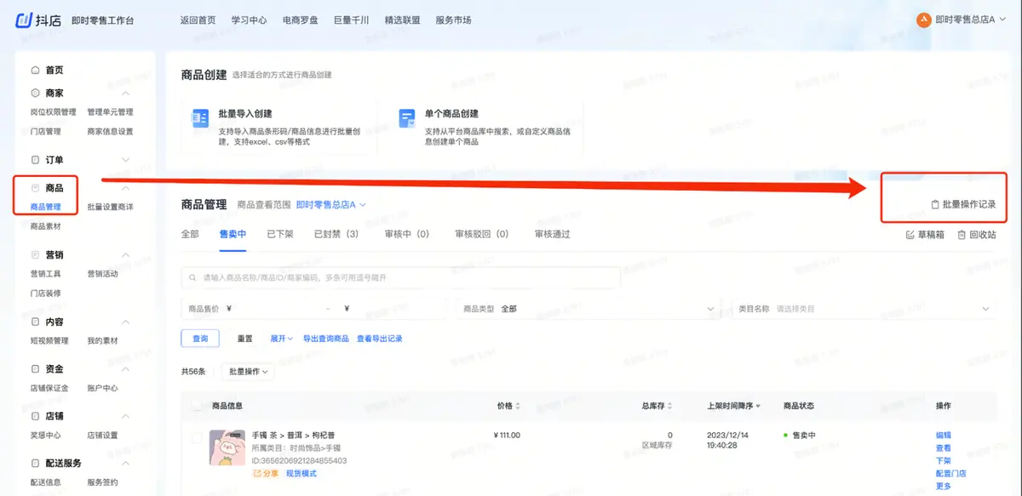This screenshot has width=1022, height=496.
Task: Collapse the 商品 sidebar section chevron
Action: pyautogui.click(x=126, y=188)
